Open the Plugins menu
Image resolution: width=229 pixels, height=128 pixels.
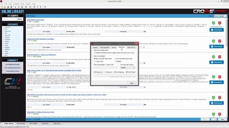pos(28,4)
